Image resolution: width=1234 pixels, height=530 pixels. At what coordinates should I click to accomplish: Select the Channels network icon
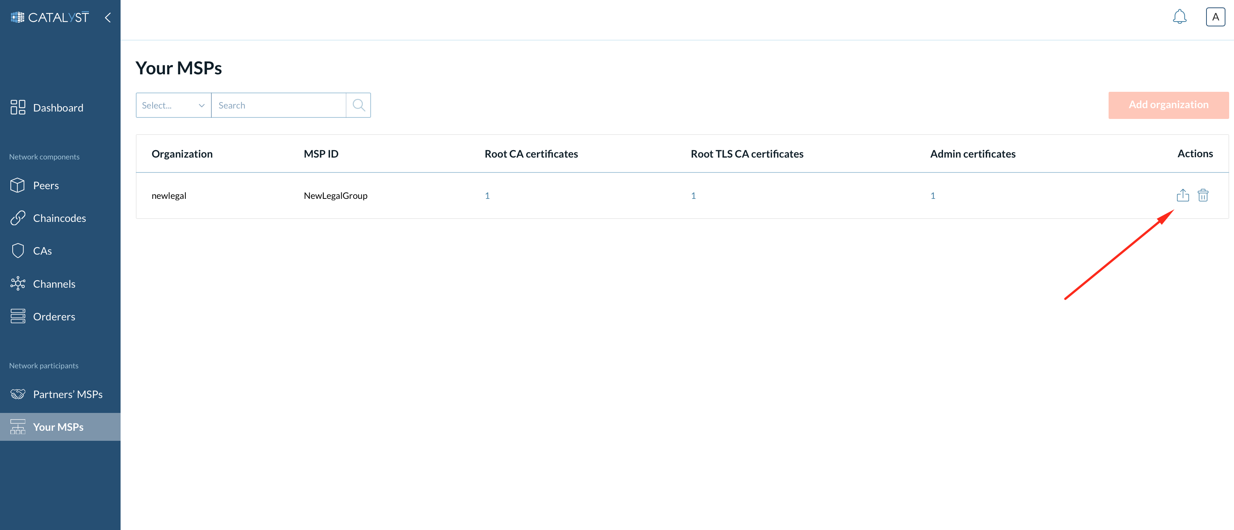point(18,283)
